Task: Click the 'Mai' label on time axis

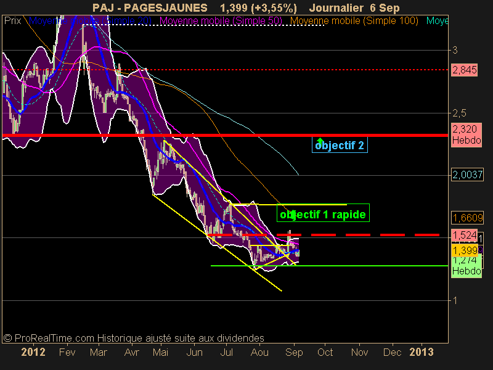Action: [160, 352]
